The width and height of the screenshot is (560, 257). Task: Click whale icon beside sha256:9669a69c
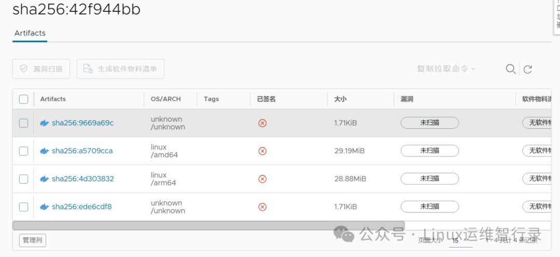[45, 123]
